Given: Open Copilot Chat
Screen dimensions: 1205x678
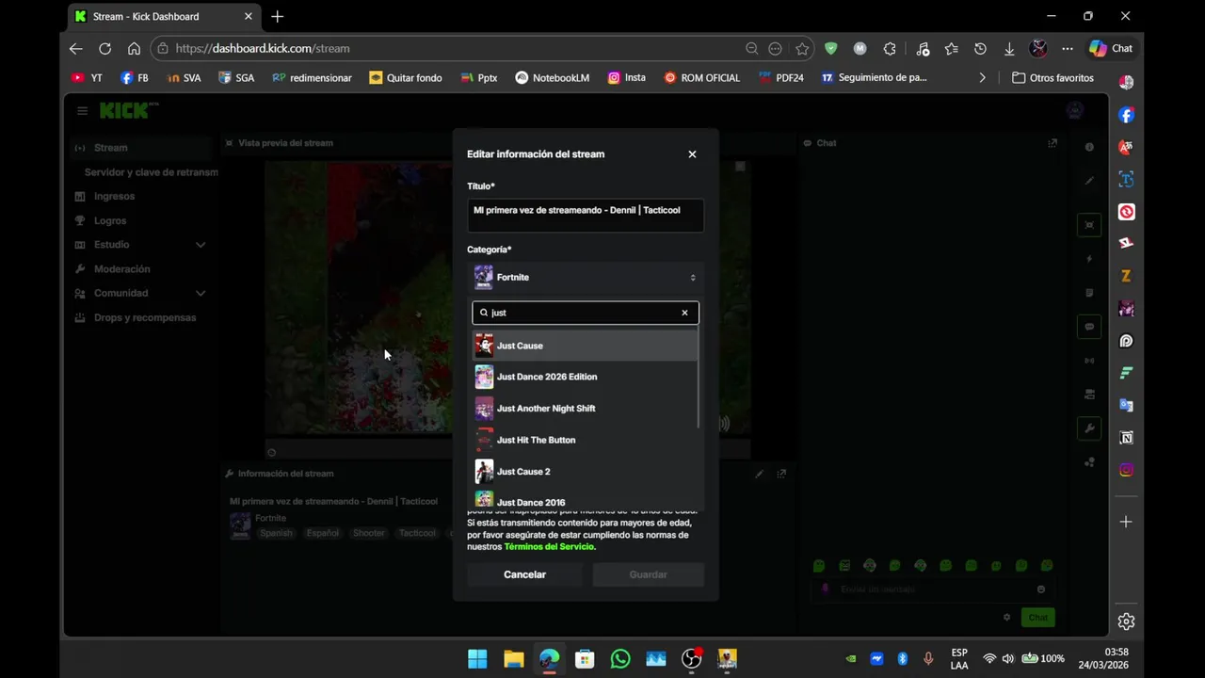Looking at the screenshot, I should 1111,48.
